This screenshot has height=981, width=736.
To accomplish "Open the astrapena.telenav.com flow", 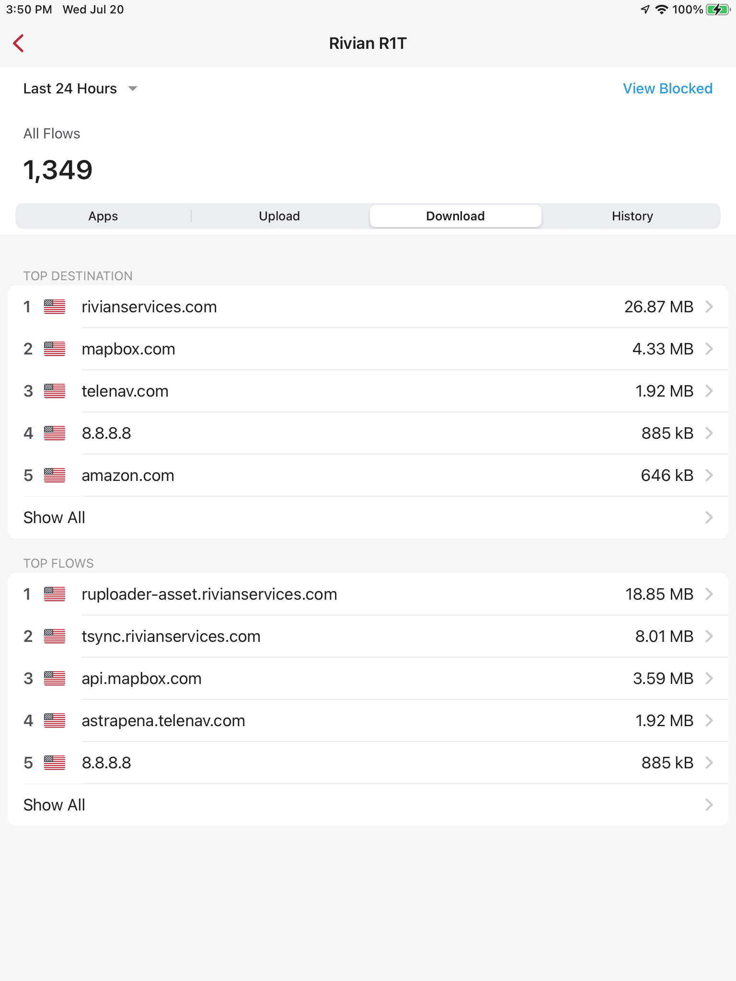I will (368, 720).
